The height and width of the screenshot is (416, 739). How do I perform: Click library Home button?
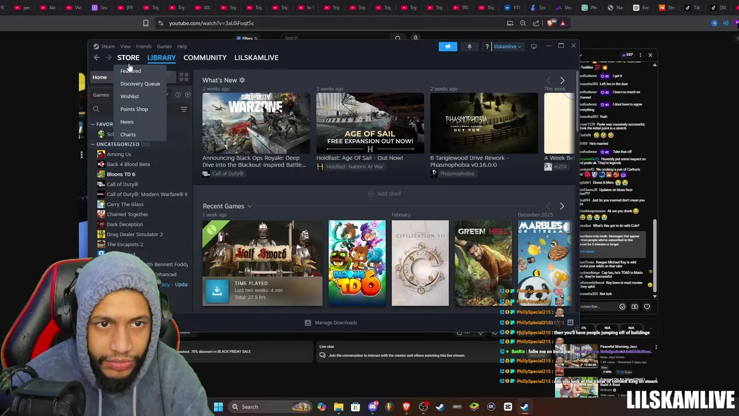click(x=99, y=77)
